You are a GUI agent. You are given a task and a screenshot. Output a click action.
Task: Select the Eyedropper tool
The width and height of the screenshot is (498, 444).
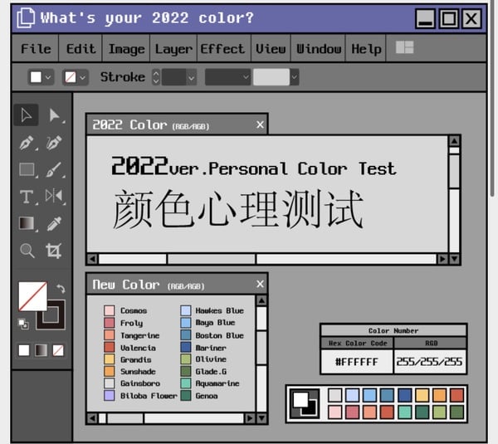[x=54, y=223]
